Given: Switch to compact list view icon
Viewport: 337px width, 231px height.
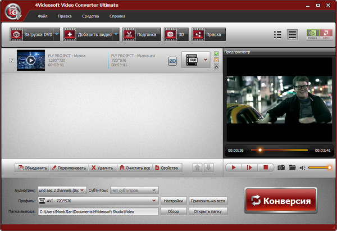Looking at the screenshot, I should (x=277, y=34).
